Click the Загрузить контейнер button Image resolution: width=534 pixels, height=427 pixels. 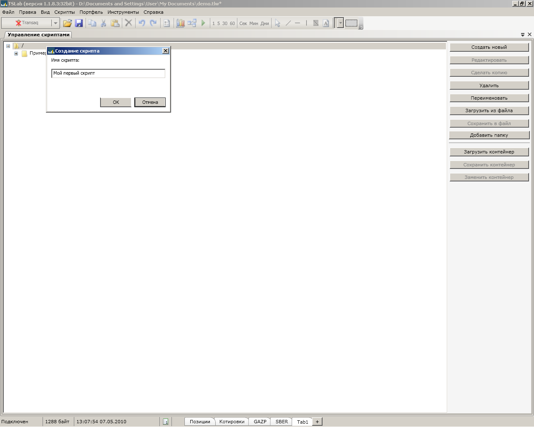coord(489,152)
